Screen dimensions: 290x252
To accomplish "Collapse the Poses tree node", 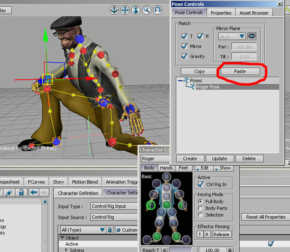I will coord(179,81).
